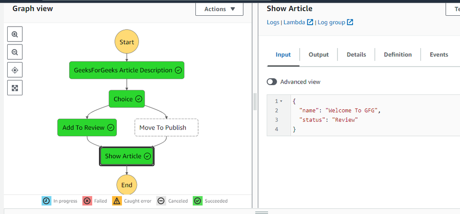The width and height of the screenshot is (460, 214).
Task: Open the Lambda link
Action: 294,22
